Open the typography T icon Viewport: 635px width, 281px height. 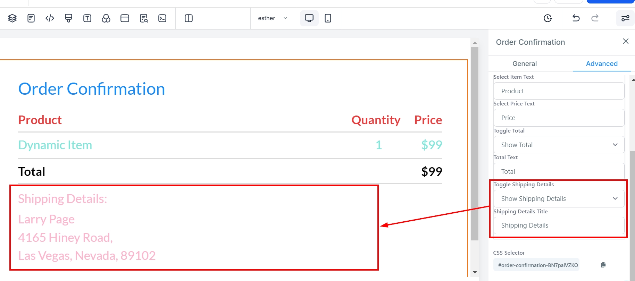87,18
